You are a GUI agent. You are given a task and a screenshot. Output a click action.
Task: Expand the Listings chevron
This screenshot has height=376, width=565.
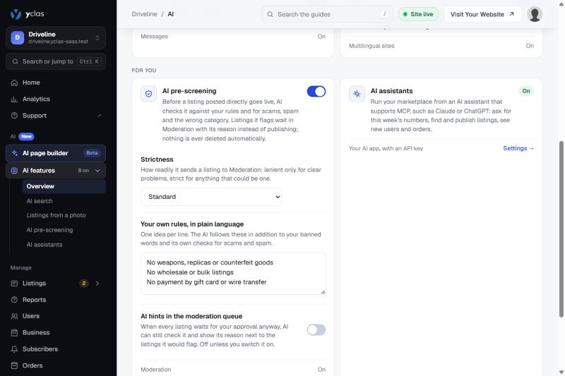coord(97,284)
